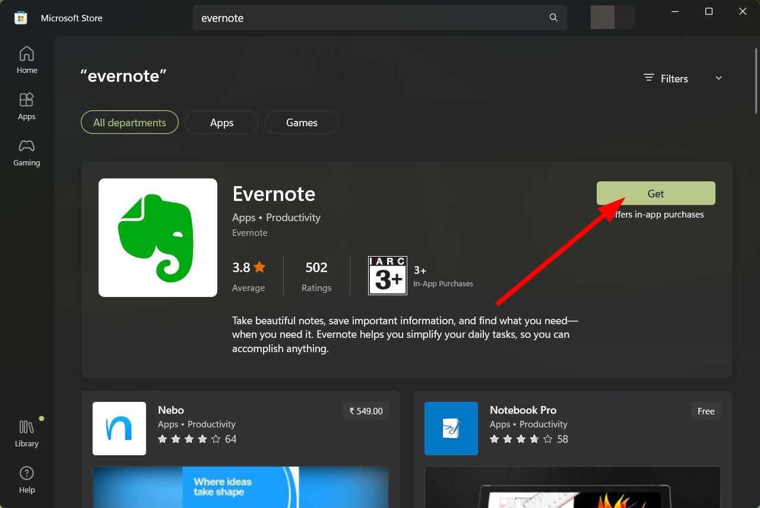This screenshot has width=760, height=508.
Task: Maximize the Microsoft Store window
Action: [709, 12]
